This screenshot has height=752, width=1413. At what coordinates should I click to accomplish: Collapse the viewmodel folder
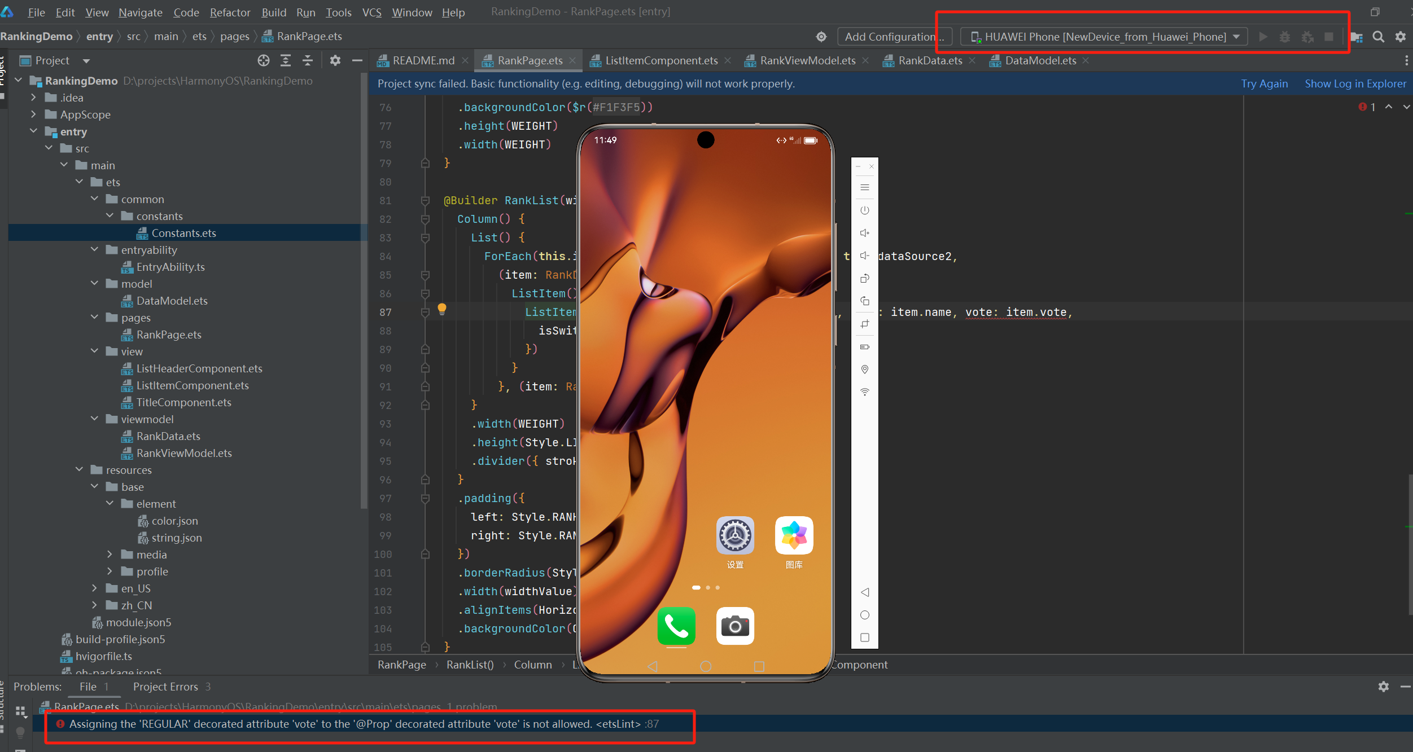tap(94, 419)
